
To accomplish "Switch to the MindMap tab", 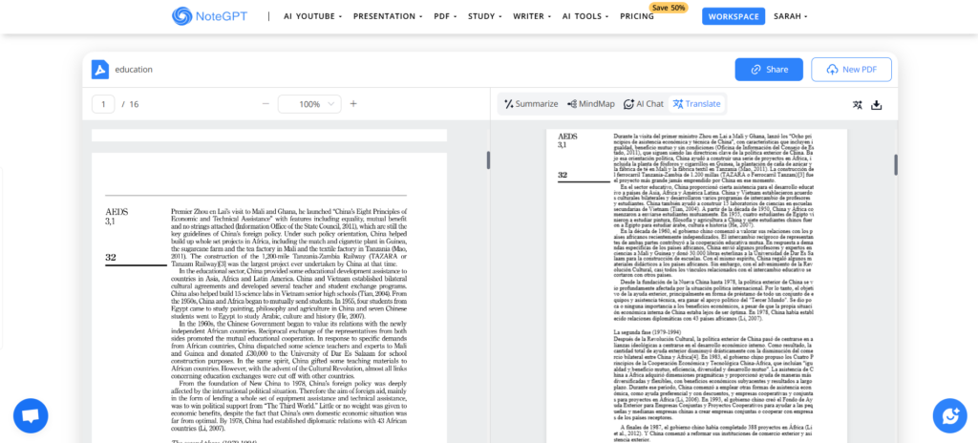I will (591, 104).
